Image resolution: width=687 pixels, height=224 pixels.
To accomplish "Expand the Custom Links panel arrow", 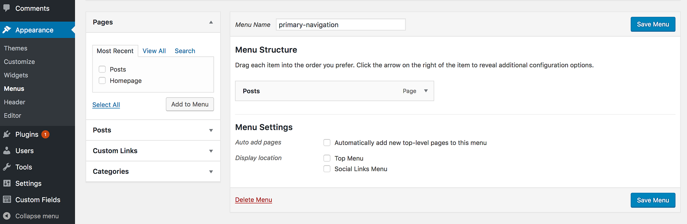I will pos(211,151).
